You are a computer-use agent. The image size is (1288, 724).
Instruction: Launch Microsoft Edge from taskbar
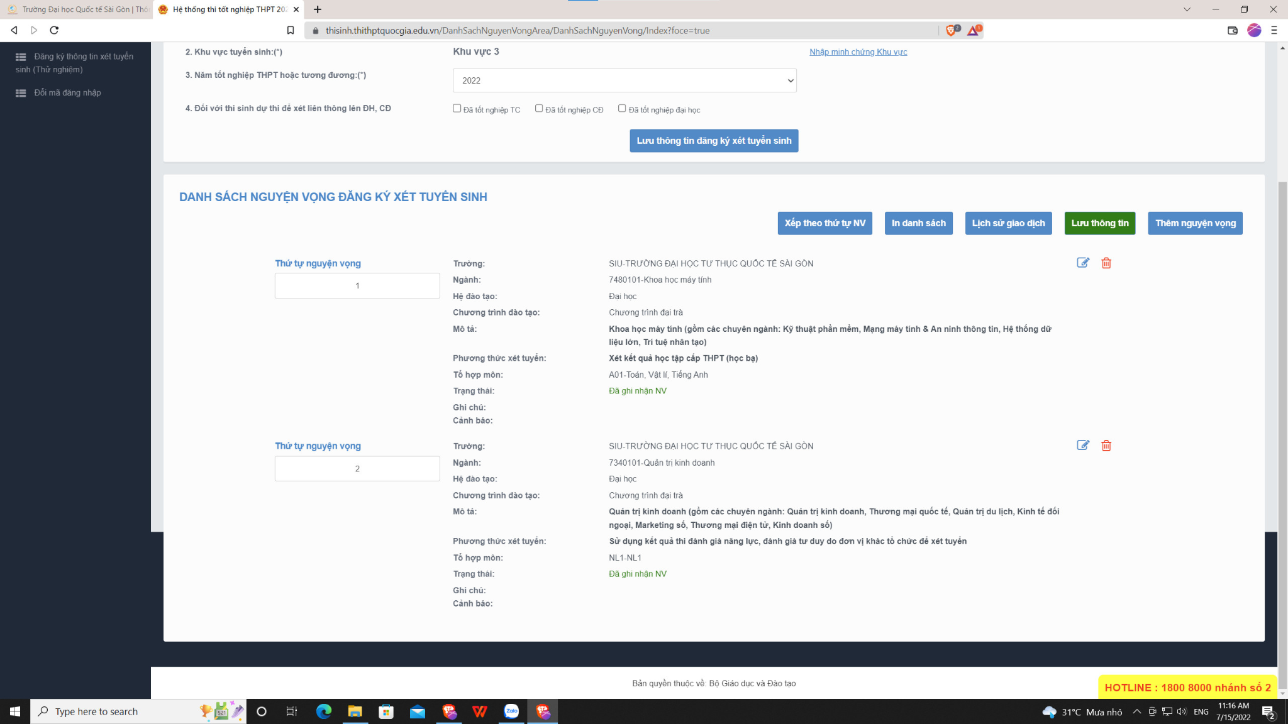(323, 711)
